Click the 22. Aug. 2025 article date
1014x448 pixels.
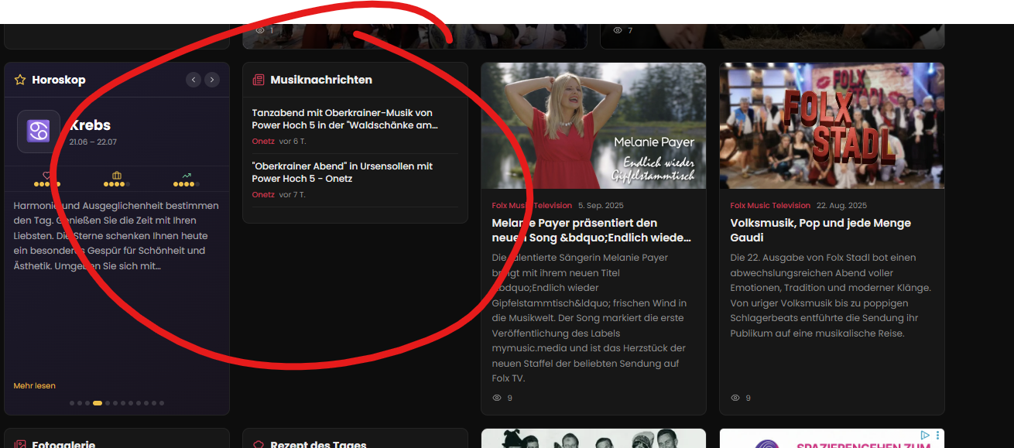tap(842, 206)
